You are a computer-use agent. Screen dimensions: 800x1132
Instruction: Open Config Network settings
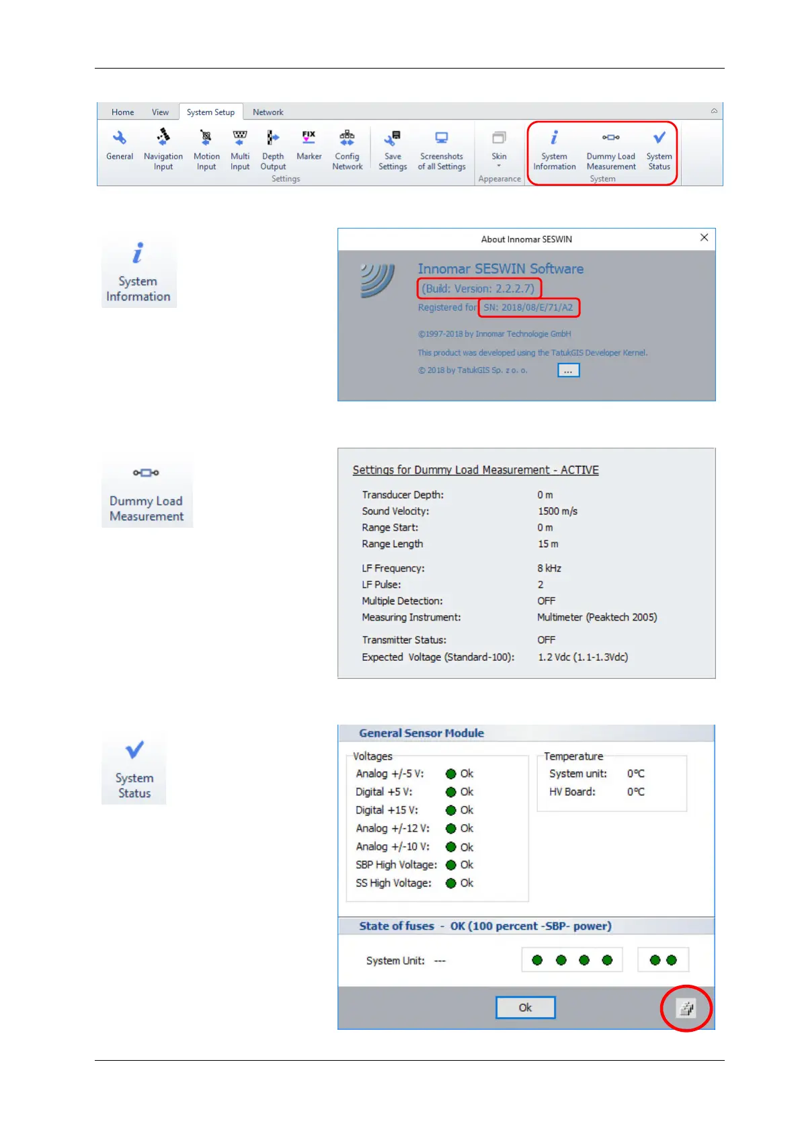[x=347, y=150]
